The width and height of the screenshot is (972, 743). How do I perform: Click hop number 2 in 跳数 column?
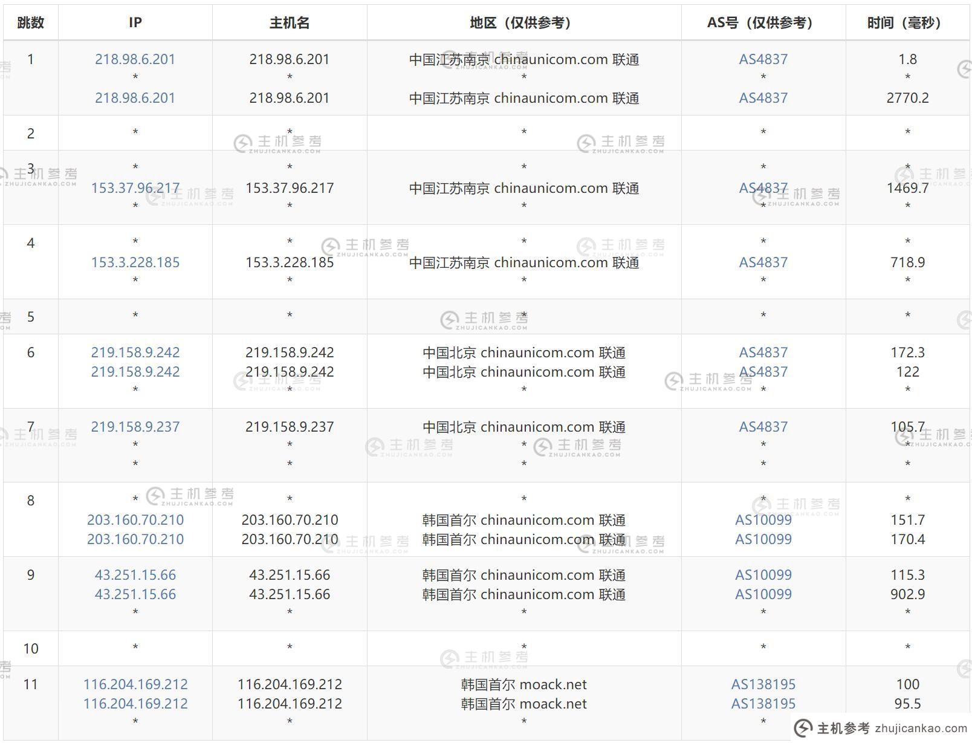tap(31, 134)
